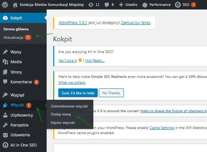The image size is (207, 152).
Task: Click the Ustawienia settings icon
Action: [5, 135]
